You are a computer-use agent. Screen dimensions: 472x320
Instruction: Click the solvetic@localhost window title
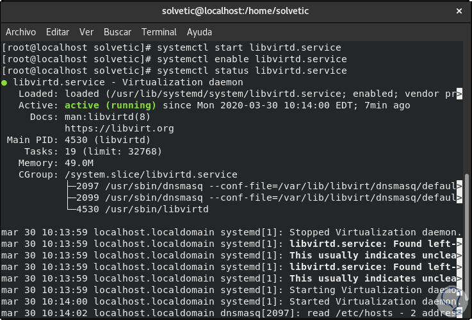(236, 11)
